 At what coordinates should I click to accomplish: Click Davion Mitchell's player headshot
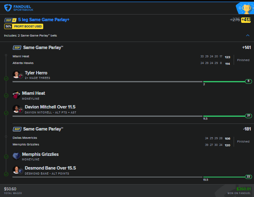click(x=16, y=109)
